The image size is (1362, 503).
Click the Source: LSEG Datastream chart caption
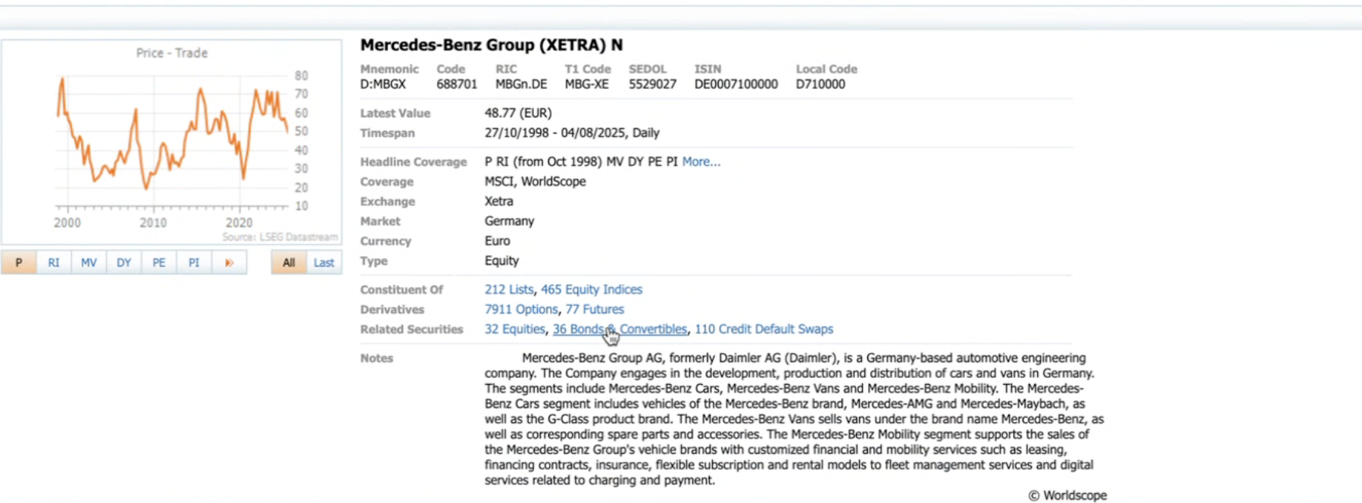coord(280,237)
